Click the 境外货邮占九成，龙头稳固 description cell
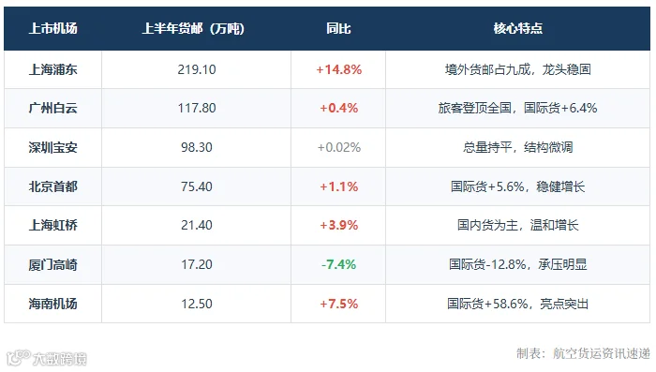656x372 pixels. 518,69
